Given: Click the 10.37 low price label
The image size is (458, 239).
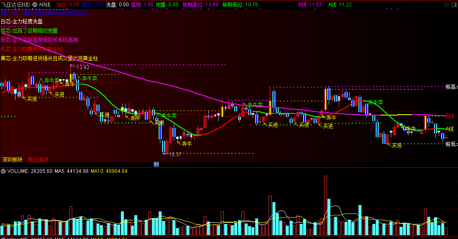Looking at the screenshot, I should pos(175,154).
